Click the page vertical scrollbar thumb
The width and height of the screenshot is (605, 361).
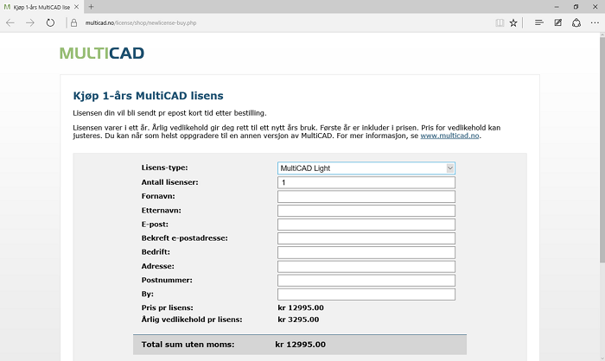coord(602,150)
